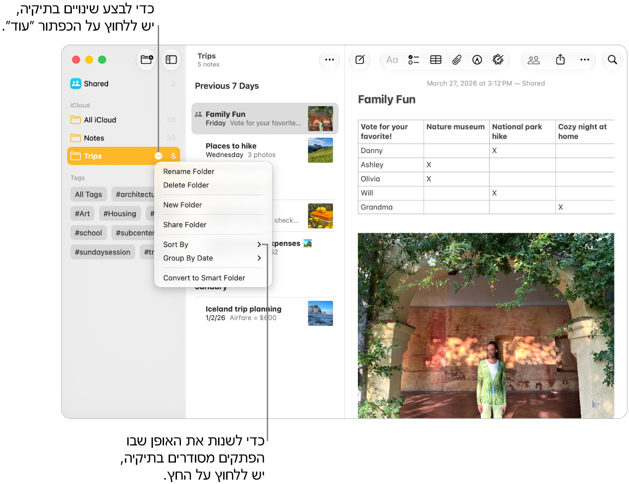Choose Rename Folder from context menu
This screenshot has height=484, width=629.
(189, 172)
